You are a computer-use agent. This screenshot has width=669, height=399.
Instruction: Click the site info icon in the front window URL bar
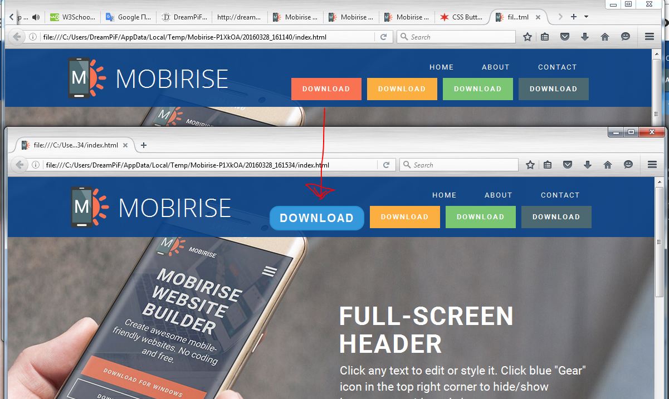pyautogui.click(x=36, y=165)
